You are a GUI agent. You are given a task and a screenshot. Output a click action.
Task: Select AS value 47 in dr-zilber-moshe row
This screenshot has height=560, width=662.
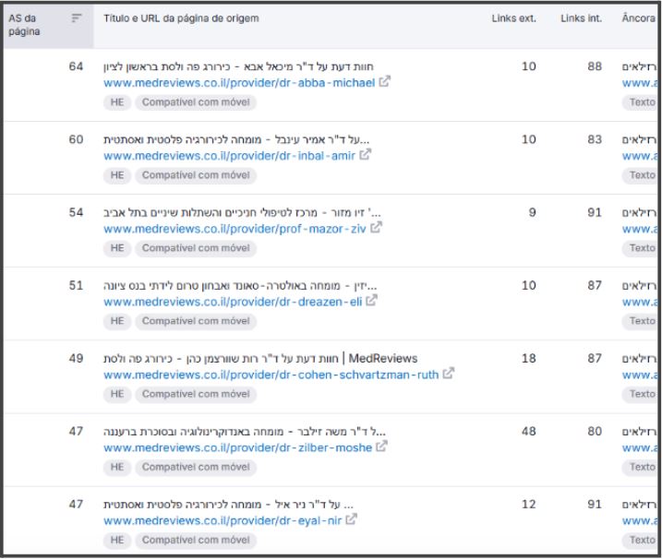point(76,431)
